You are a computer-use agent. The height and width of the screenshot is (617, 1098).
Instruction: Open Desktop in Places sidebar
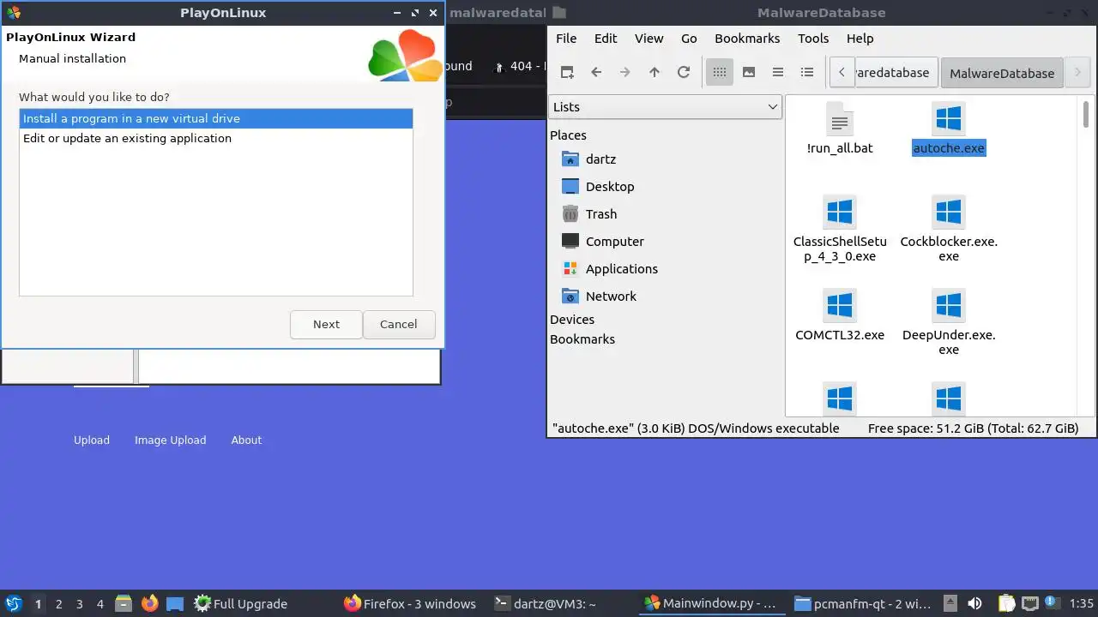pos(610,186)
